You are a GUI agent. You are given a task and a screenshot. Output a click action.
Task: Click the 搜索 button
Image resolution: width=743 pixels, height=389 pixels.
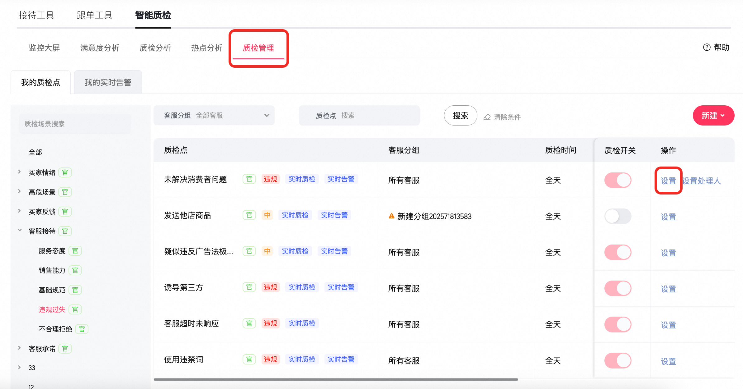coord(461,116)
